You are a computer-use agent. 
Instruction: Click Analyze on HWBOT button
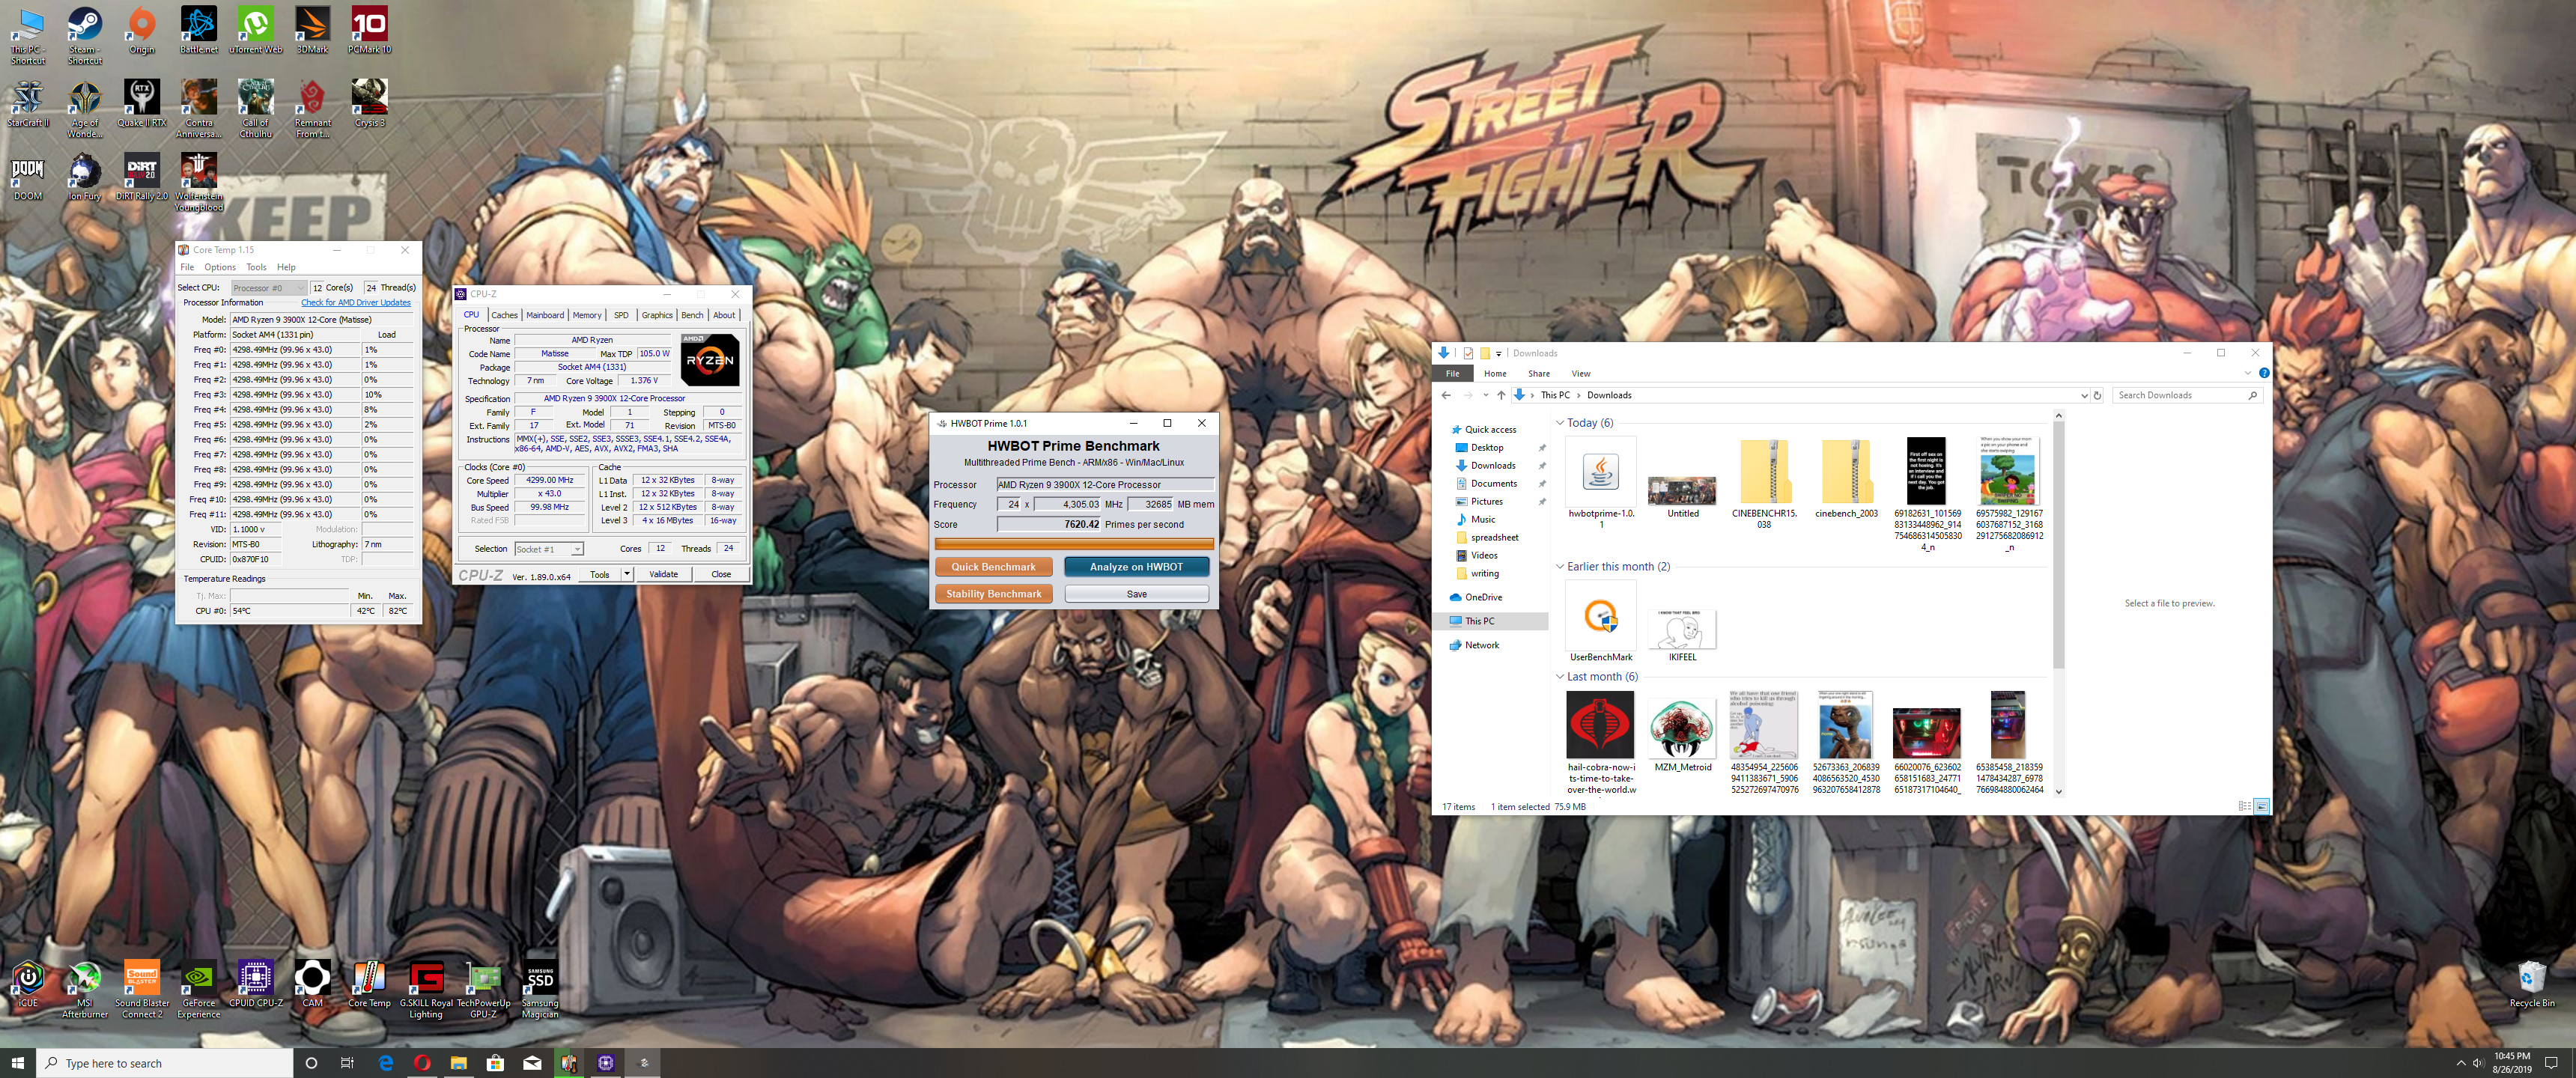(1136, 567)
